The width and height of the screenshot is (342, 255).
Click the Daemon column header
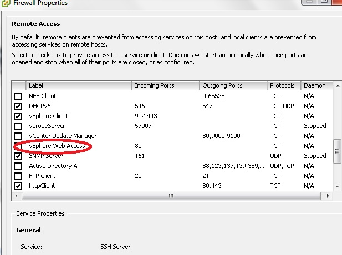[x=316, y=86]
